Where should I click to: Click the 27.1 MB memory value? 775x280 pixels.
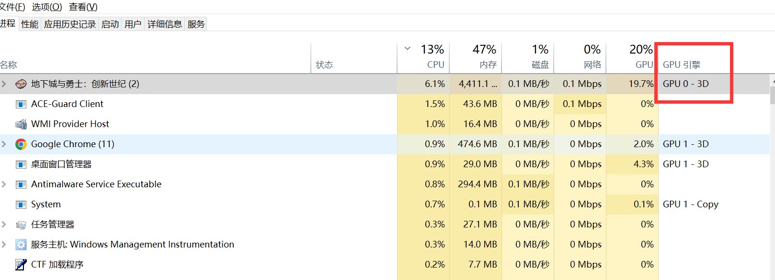point(480,225)
